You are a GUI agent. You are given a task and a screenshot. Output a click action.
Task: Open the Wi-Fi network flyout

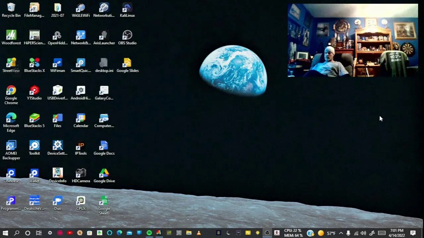click(356, 233)
